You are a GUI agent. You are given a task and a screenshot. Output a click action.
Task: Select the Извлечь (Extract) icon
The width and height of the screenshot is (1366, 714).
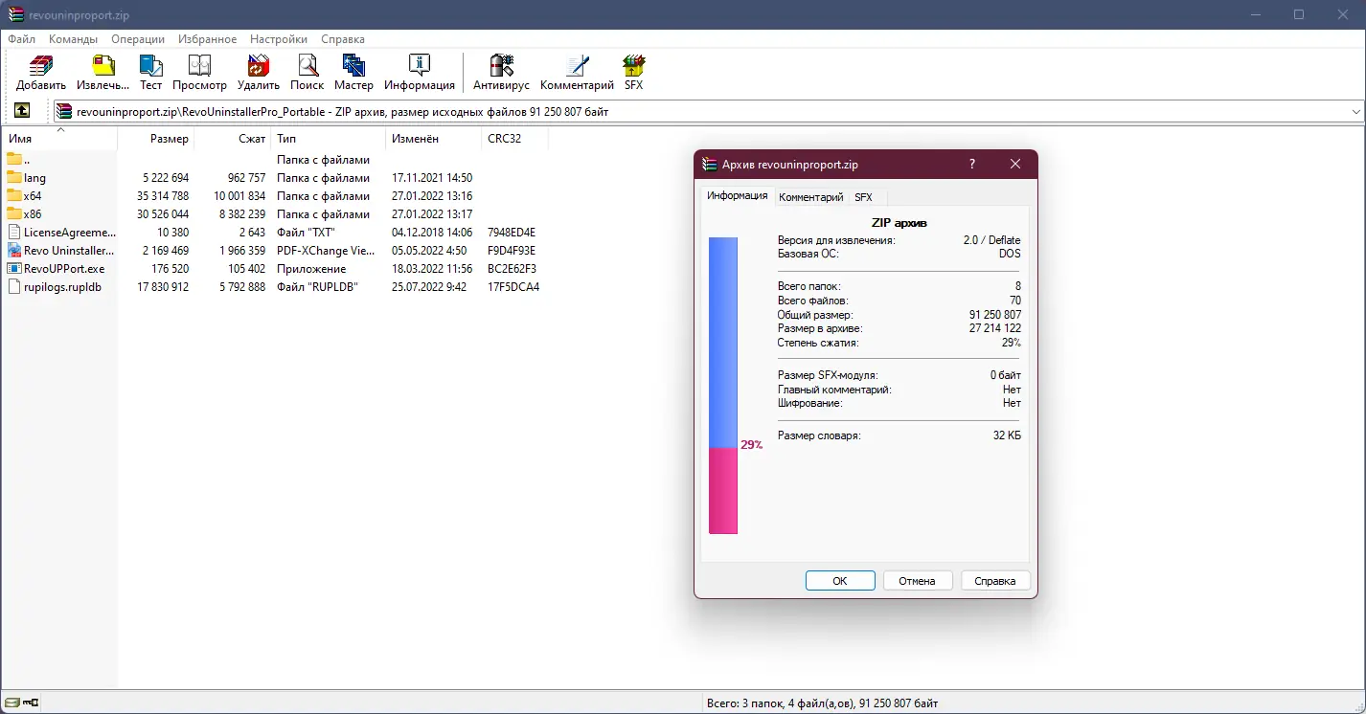pos(102,72)
